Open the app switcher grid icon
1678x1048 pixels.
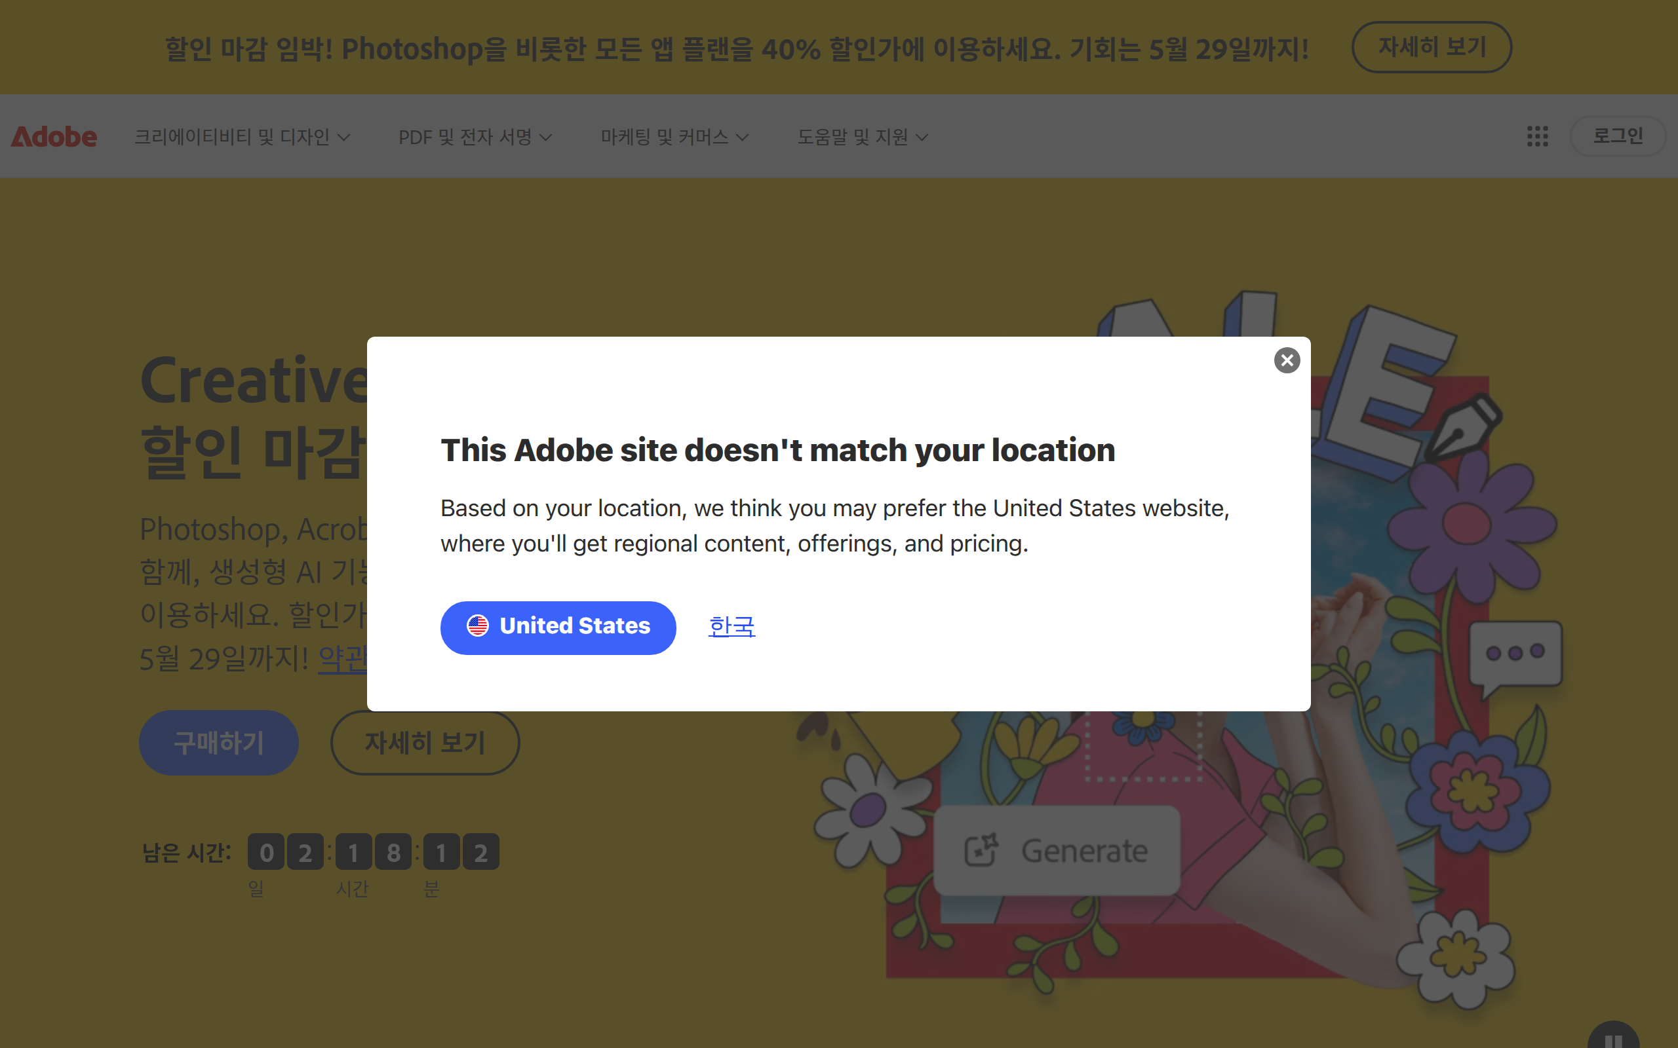[x=1537, y=136]
